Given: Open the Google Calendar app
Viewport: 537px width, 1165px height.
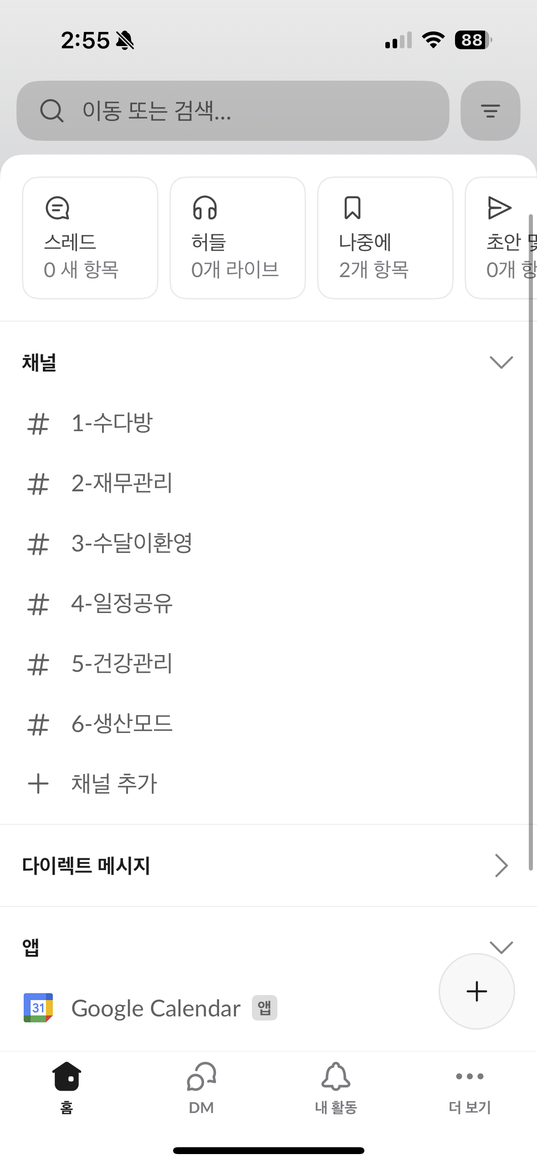Looking at the screenshot, I should pyautogui.click(x=155, y=1008).
